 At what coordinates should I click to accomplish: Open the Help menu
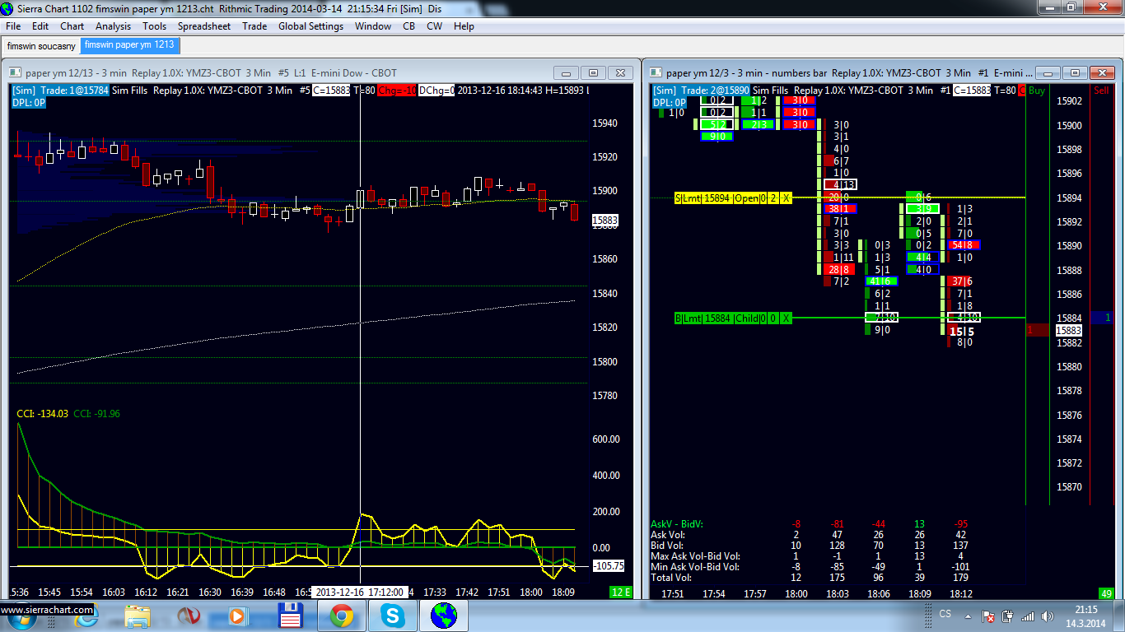[464, 26]
